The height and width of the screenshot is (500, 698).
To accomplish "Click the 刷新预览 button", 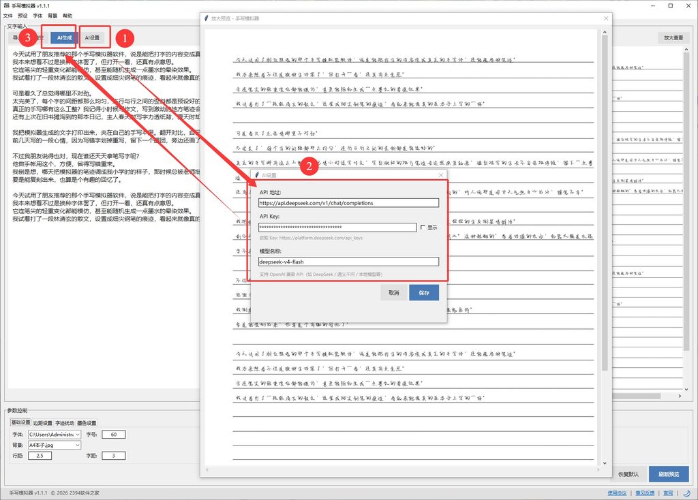I will tap(669, 474).
